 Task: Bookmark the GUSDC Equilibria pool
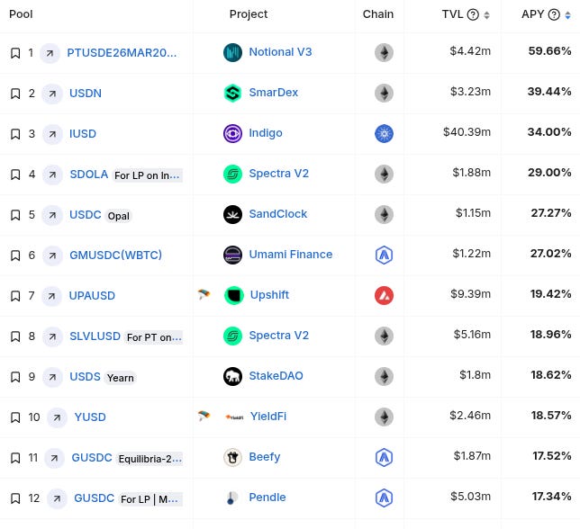click(x=15, y=458)
